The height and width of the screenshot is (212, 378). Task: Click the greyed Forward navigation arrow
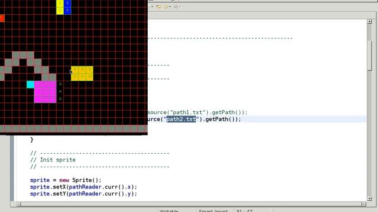coord(176,6)
